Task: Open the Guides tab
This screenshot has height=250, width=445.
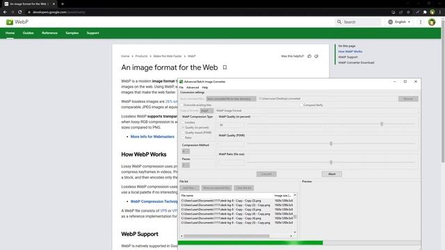Action: click(x=28, y=33)
